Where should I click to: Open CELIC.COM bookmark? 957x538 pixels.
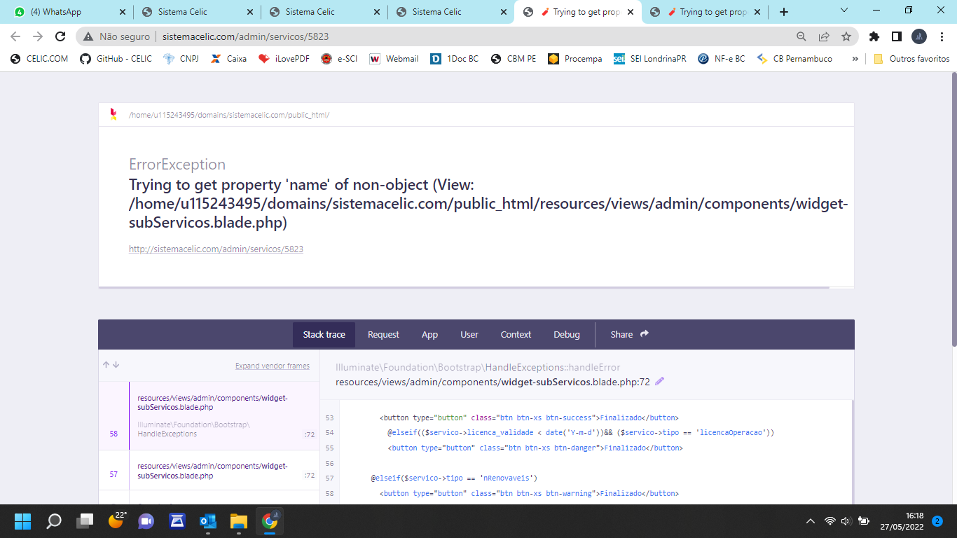click(39, 59)
